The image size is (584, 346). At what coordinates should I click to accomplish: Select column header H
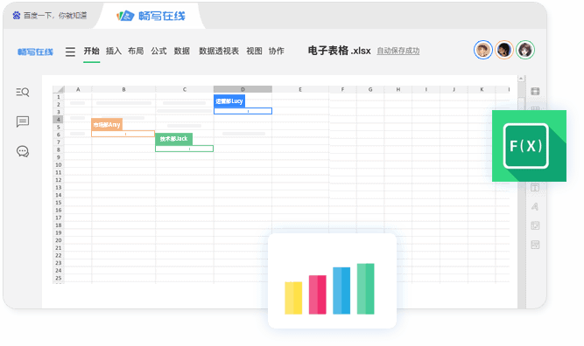(x=398, y=89)
